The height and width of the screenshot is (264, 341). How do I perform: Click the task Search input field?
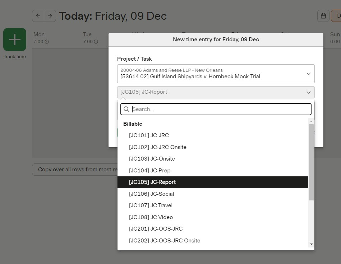[219, 109]
